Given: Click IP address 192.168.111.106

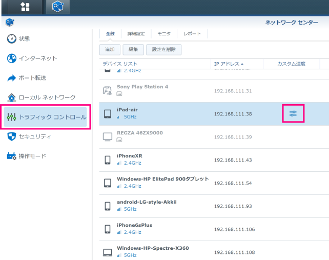Looking at the screenshot, I should [x=234, y=229].
